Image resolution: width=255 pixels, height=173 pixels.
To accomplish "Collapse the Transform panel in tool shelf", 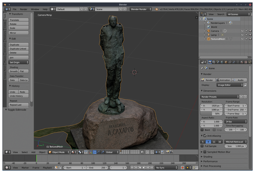I will pyautogui.click(x=16, y=14).
